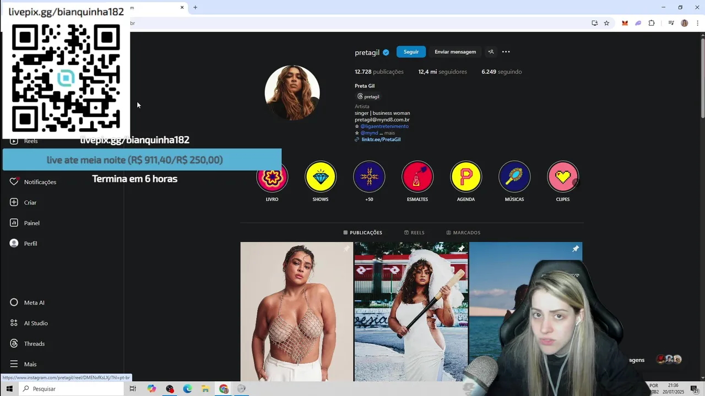
Task: Click the Notificações heart icon
Action: tap(14, 182)
